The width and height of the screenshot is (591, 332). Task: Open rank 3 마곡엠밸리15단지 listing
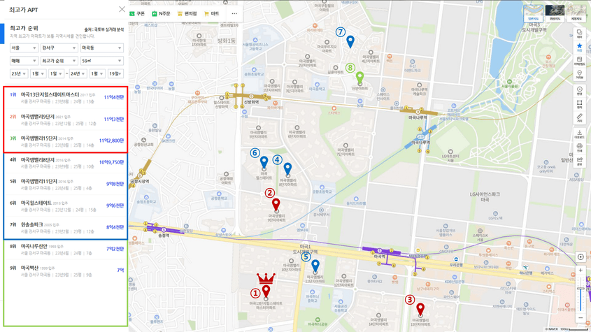[x=66, y=141]
